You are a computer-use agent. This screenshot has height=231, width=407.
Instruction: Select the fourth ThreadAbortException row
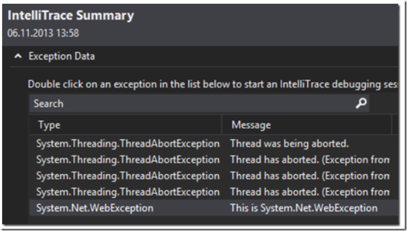coord(214,192)
